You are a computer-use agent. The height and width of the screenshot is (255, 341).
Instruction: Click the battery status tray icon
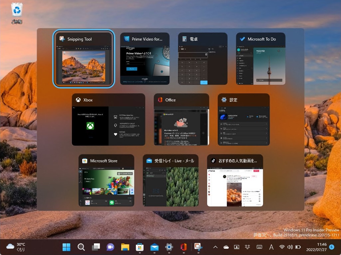tap(298, 247)
